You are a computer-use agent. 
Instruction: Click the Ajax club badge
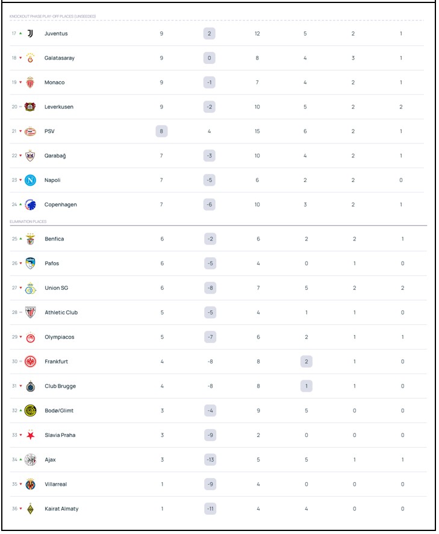coord(30,460)
